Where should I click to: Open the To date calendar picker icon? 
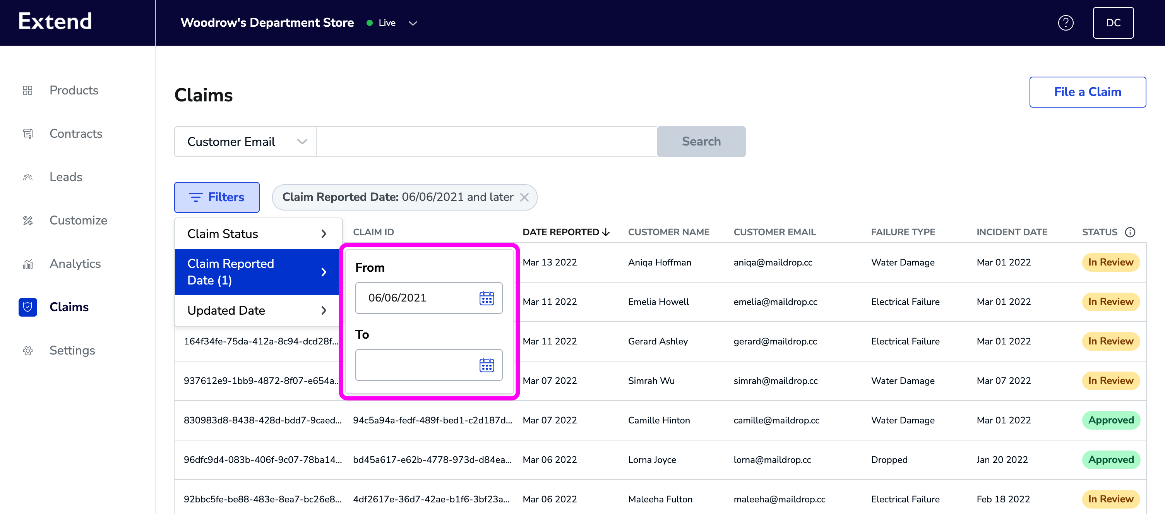[x=487, y=365]
